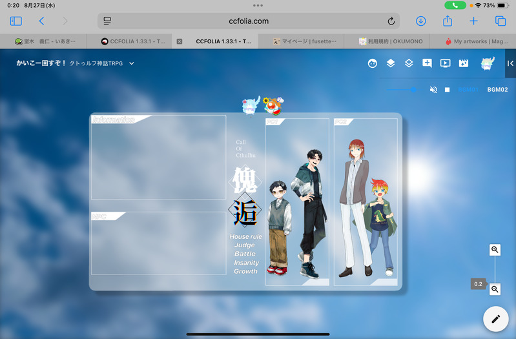
Task: Open the page format menu in the address bar
Action: (107, 21)
